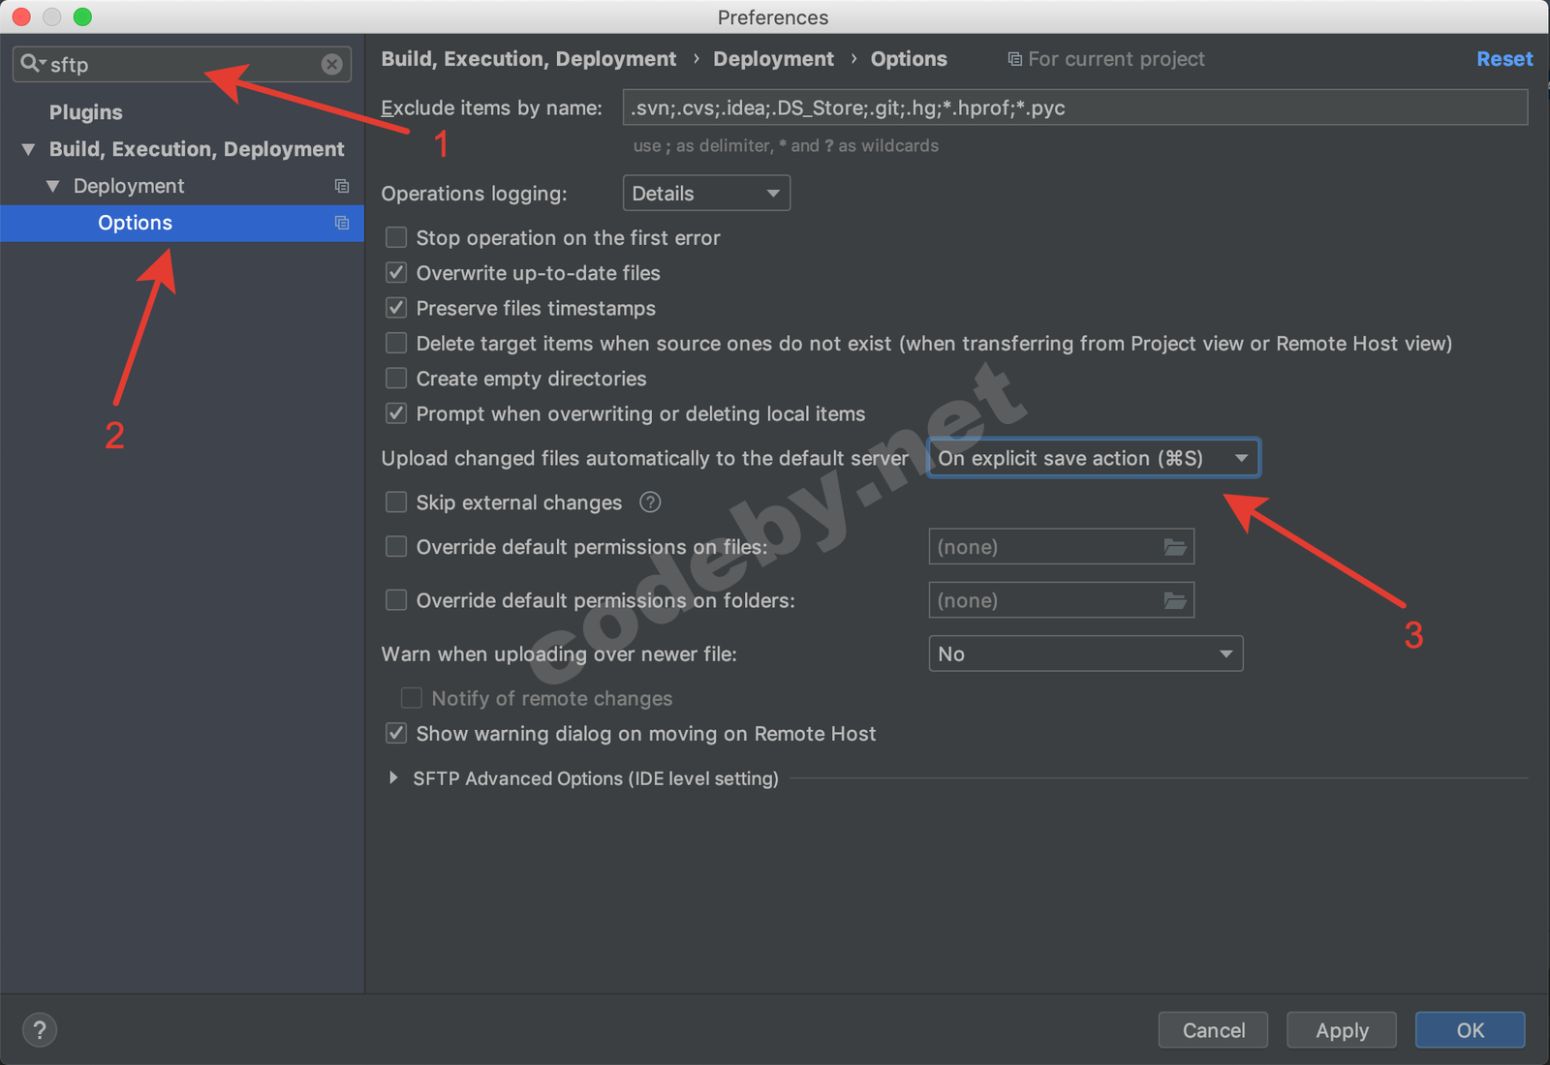1550x1065 pixels.
Task: Click project-level icon beside Options tree row
Action: pos(342,223)
